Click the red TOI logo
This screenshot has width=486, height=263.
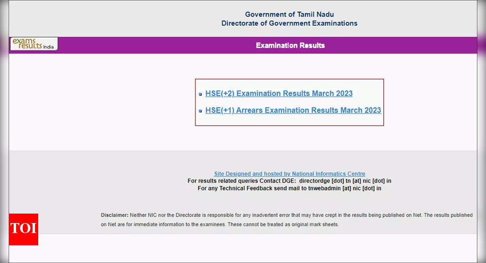click(23, 229)
